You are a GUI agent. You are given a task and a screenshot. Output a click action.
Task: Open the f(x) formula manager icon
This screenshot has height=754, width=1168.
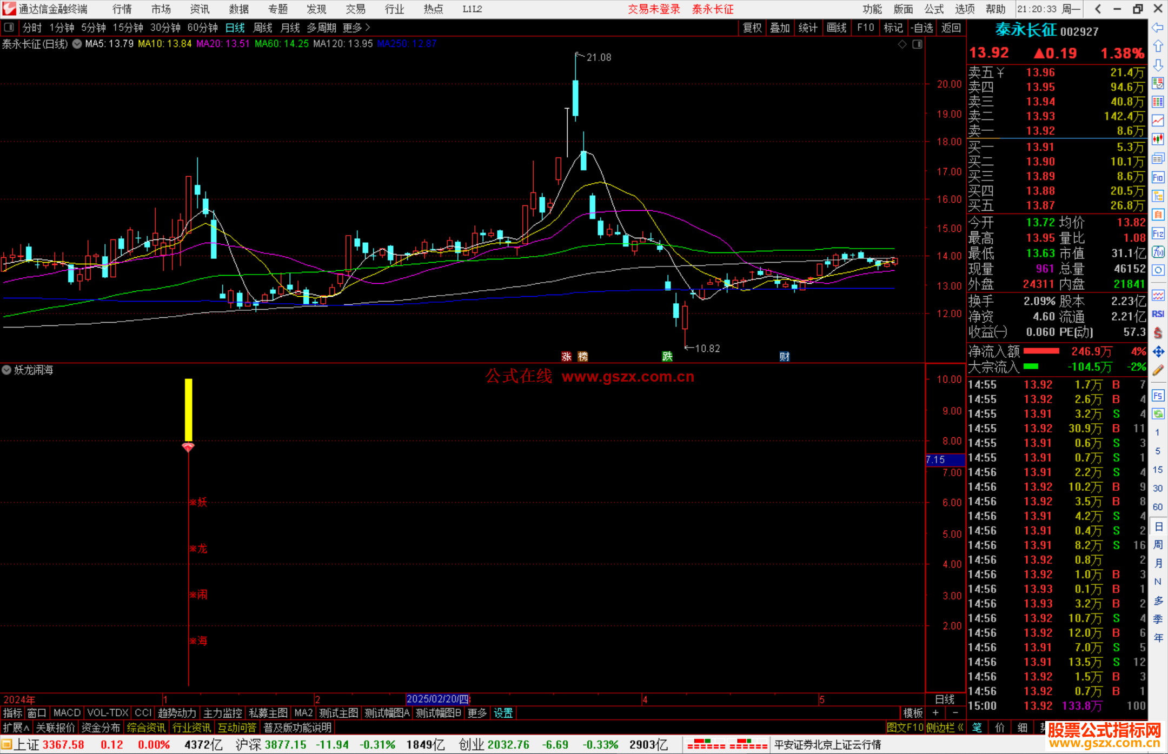(x=1158, y=252)
